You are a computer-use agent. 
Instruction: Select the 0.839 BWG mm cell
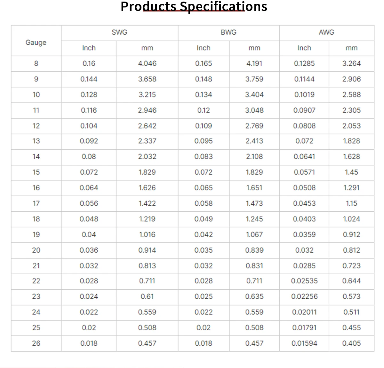pos(254,250)
